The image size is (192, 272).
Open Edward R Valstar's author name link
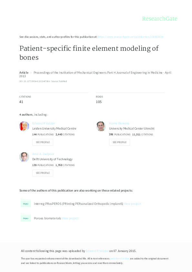(x=44, y=123)
